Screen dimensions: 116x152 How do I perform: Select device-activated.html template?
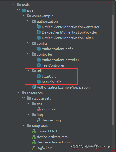[x=54, y=142]
